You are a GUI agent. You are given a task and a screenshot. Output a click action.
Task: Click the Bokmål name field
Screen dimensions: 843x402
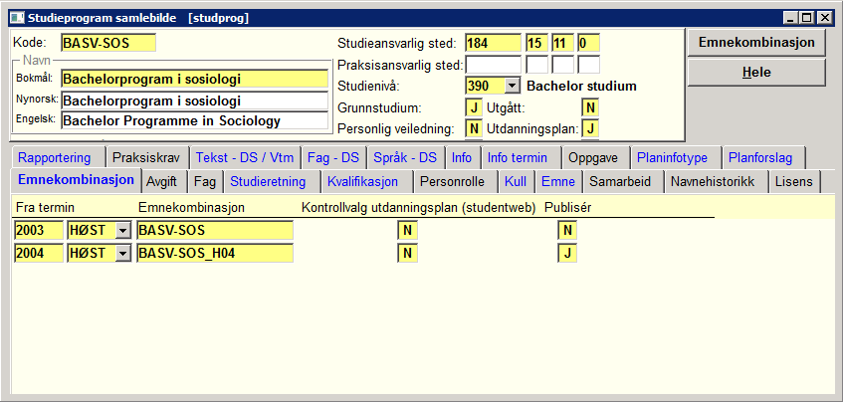(195, 79)
